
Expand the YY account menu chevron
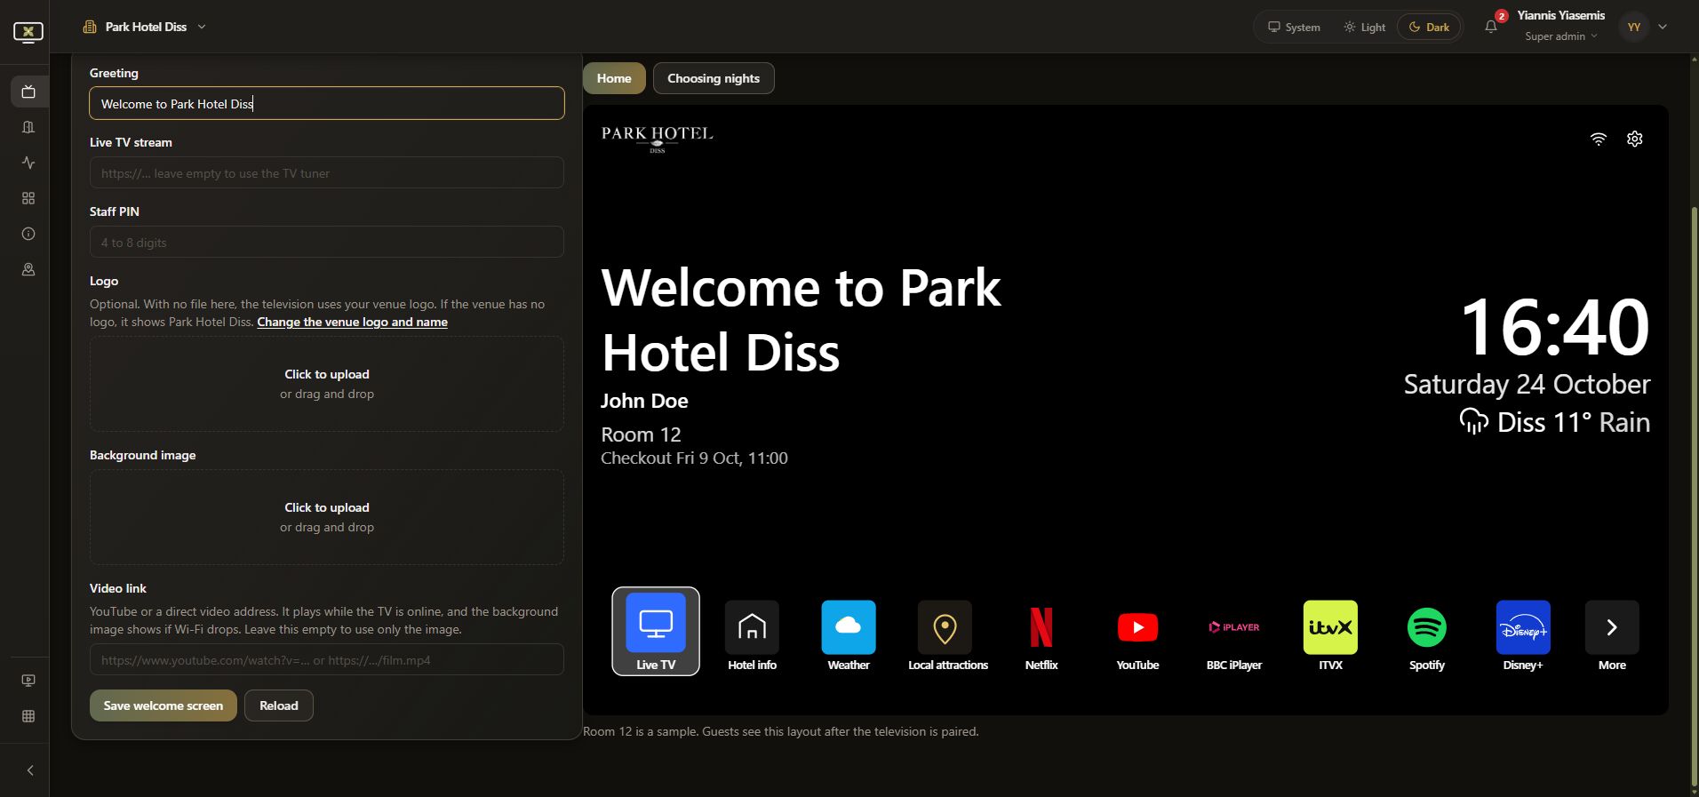pyautogui.click(x=1663, y=27)
